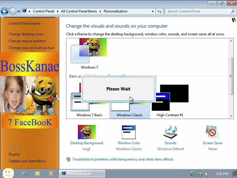This screenshot has width=237, height=178.
Task: Switch to Personalization taskbar button
Action: (82, 174)
